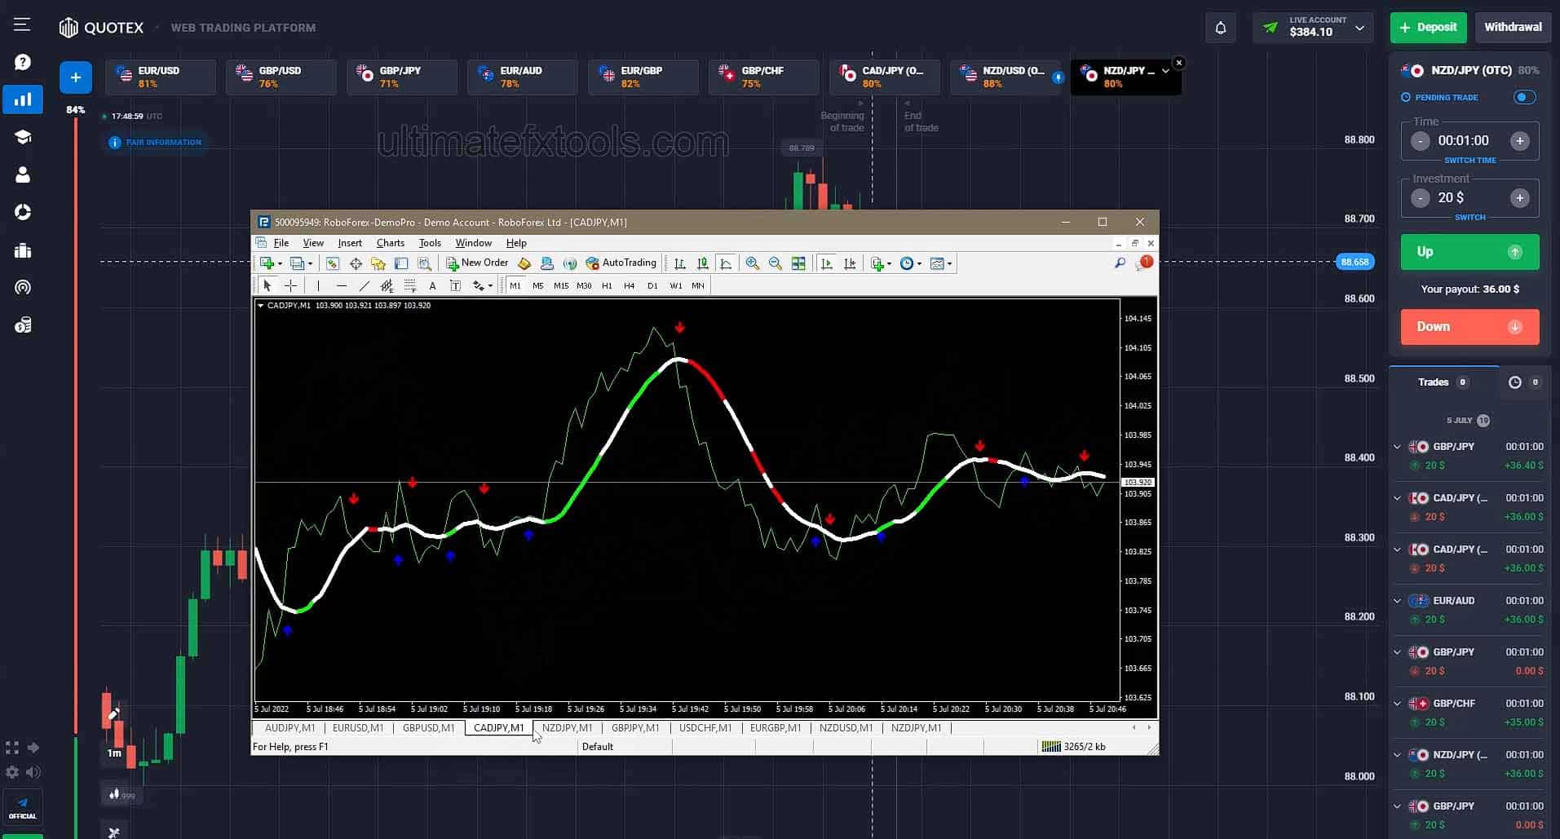Select the crosshair tool in MetaTrader toolbar
Viewport: 1560px width, 839px height.
point(290,285)
